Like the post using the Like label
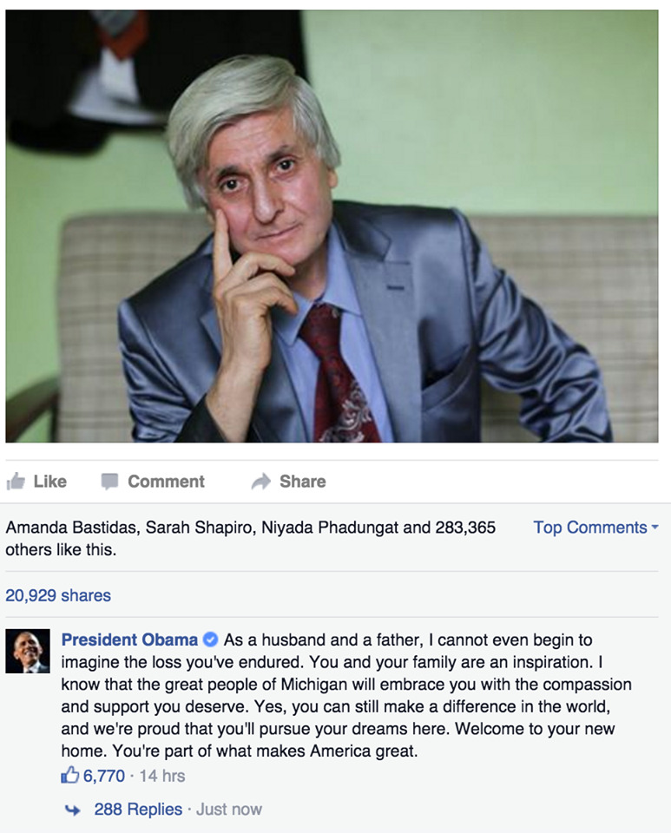This screenshot has height=833, width=671. [50, 482]
